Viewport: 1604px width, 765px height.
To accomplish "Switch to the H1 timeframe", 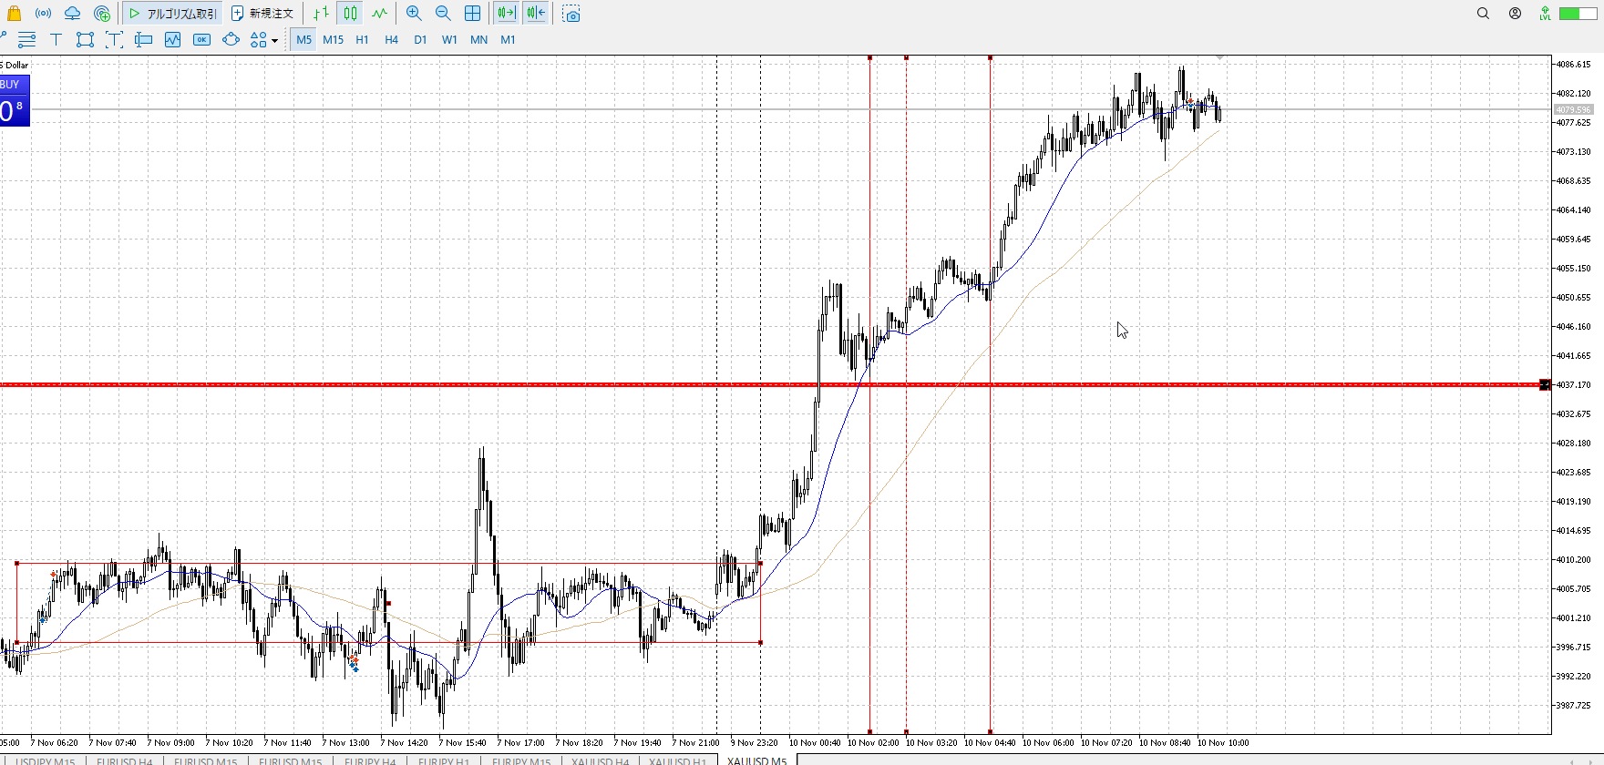I will (362, 39).
